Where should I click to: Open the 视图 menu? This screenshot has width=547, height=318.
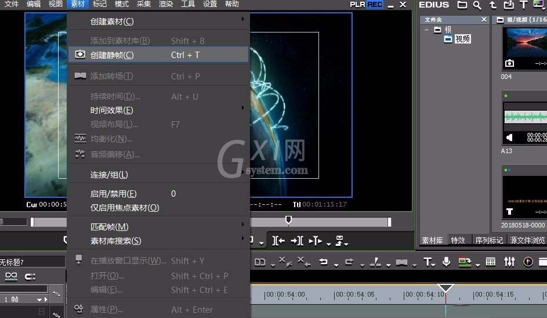click(56, 4)
